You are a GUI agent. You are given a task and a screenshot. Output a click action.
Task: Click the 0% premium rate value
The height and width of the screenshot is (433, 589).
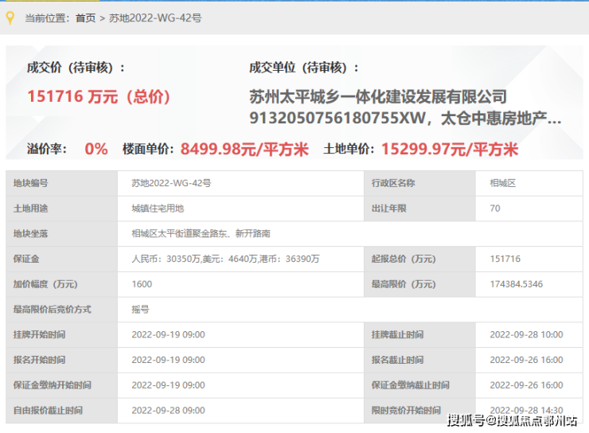[96, 149]
